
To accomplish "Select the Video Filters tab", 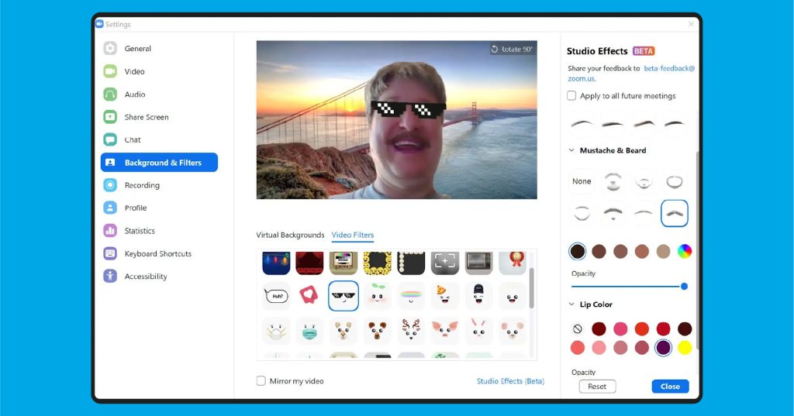I will [352, 235].
